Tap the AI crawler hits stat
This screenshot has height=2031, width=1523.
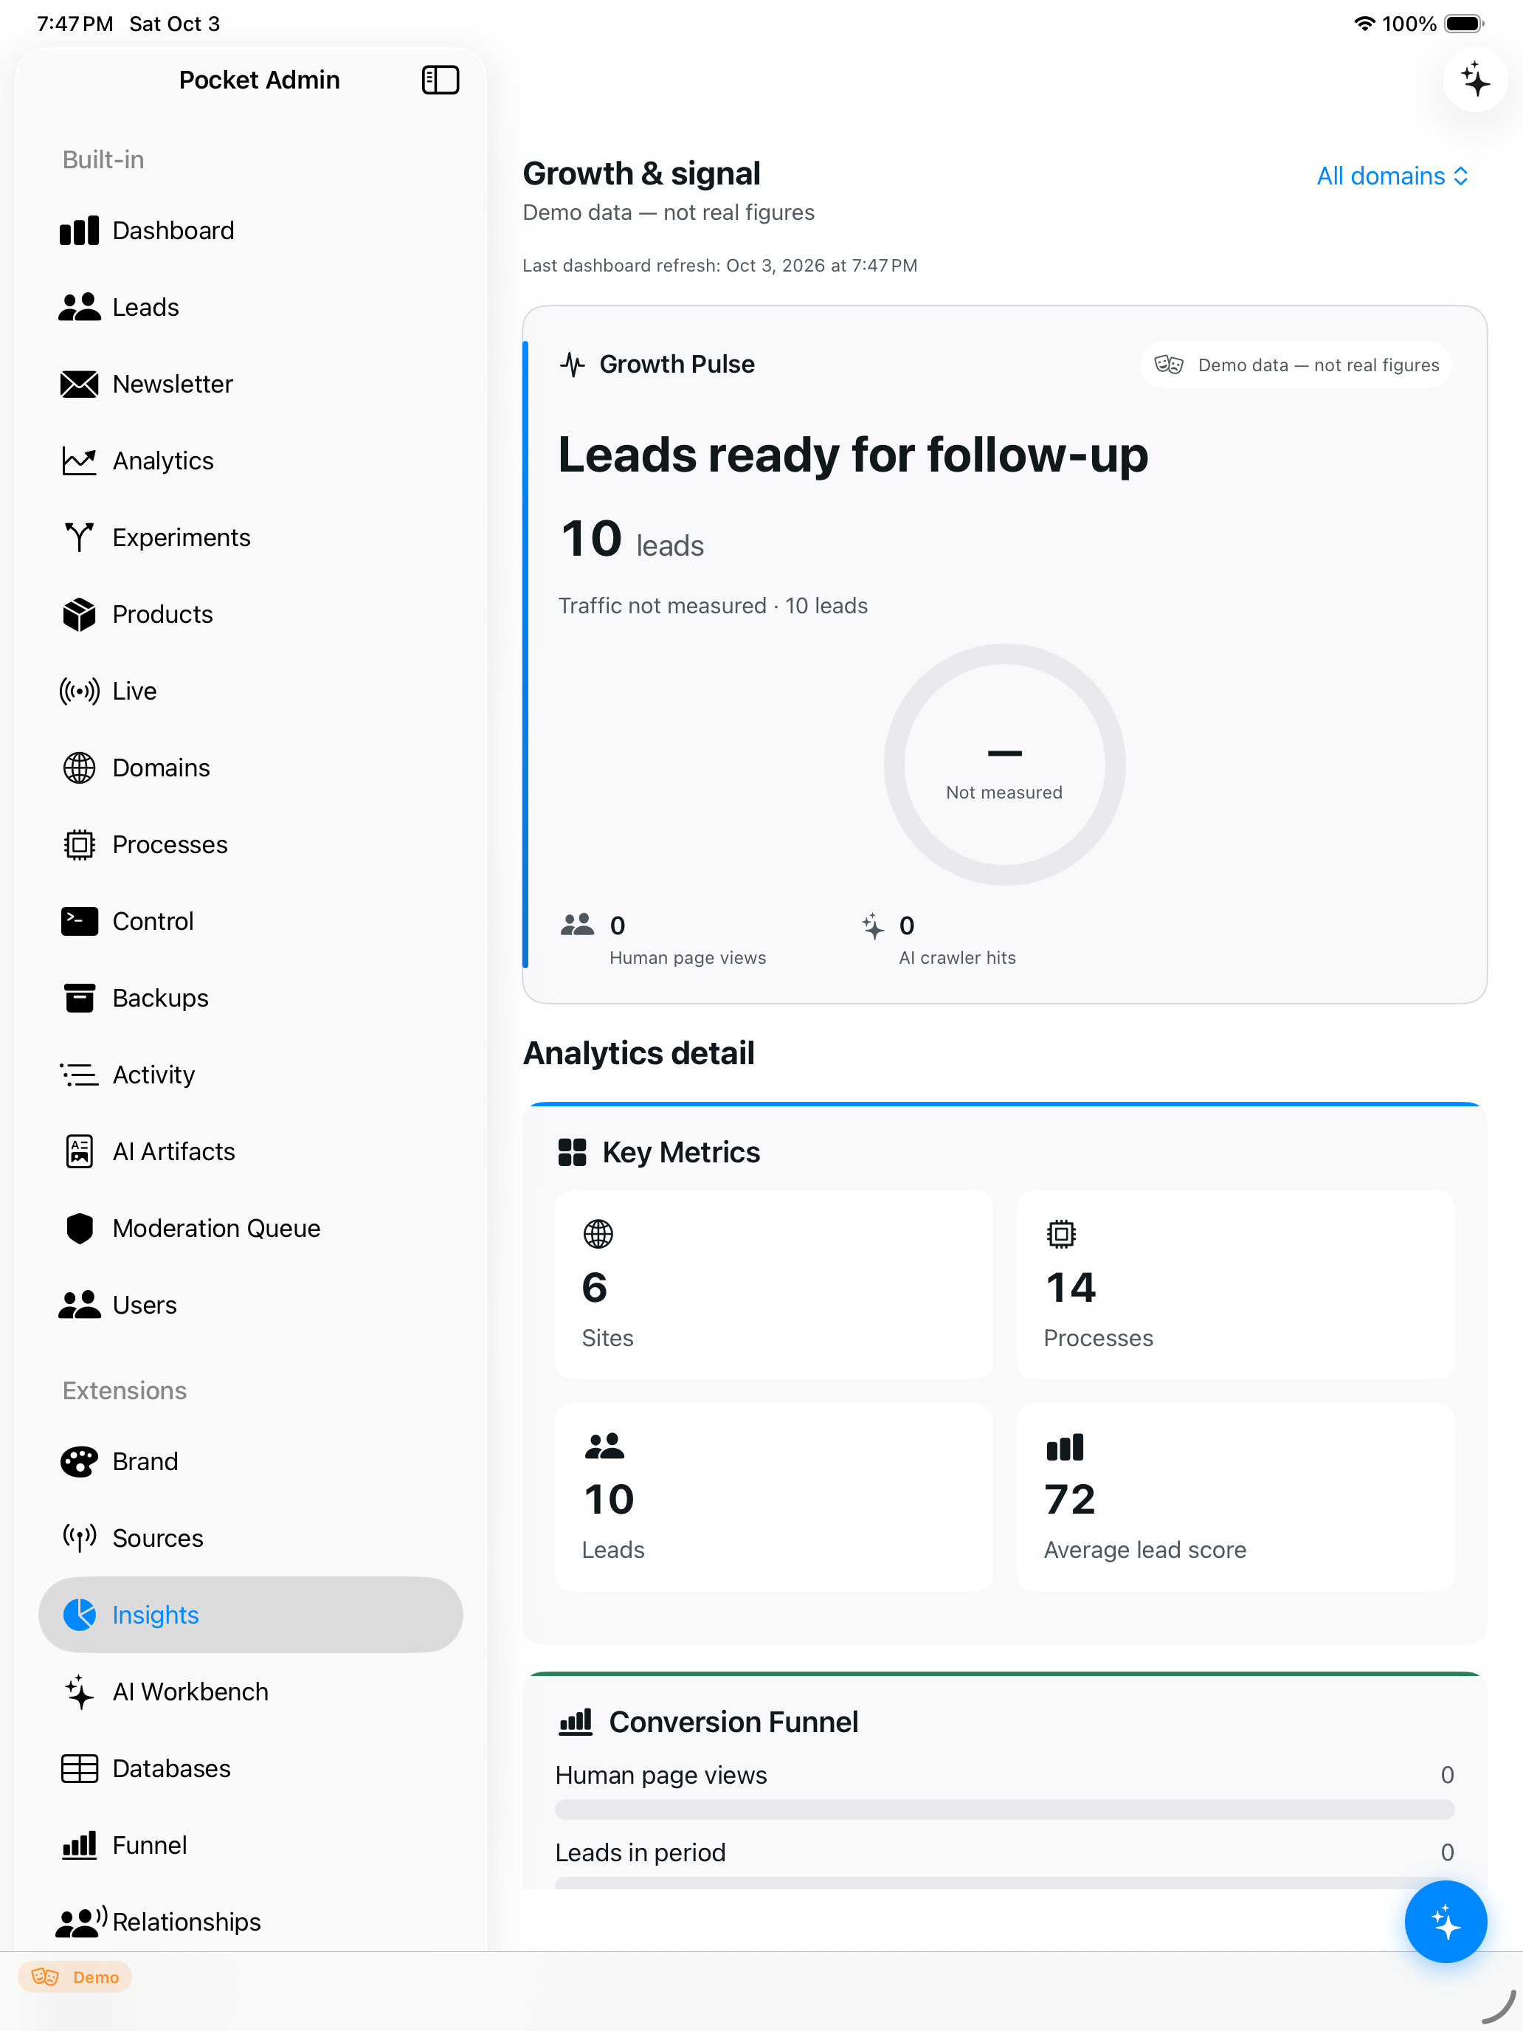938,939
